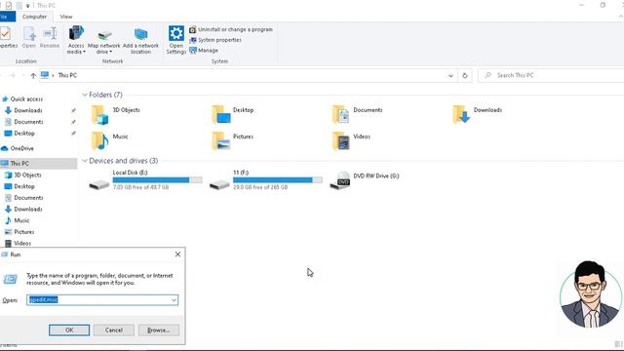Open the File tab

click(x=7, y=17)
